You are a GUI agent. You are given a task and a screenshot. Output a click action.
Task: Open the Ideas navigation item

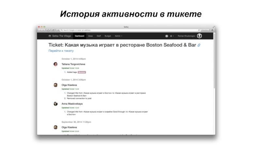tap(90, 36)
